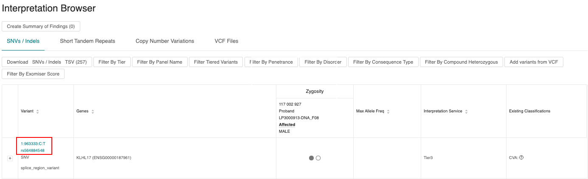This screenshot has width=588, height=179.
Task: Open the rs564884548 variant link
Action: (33, 150)
